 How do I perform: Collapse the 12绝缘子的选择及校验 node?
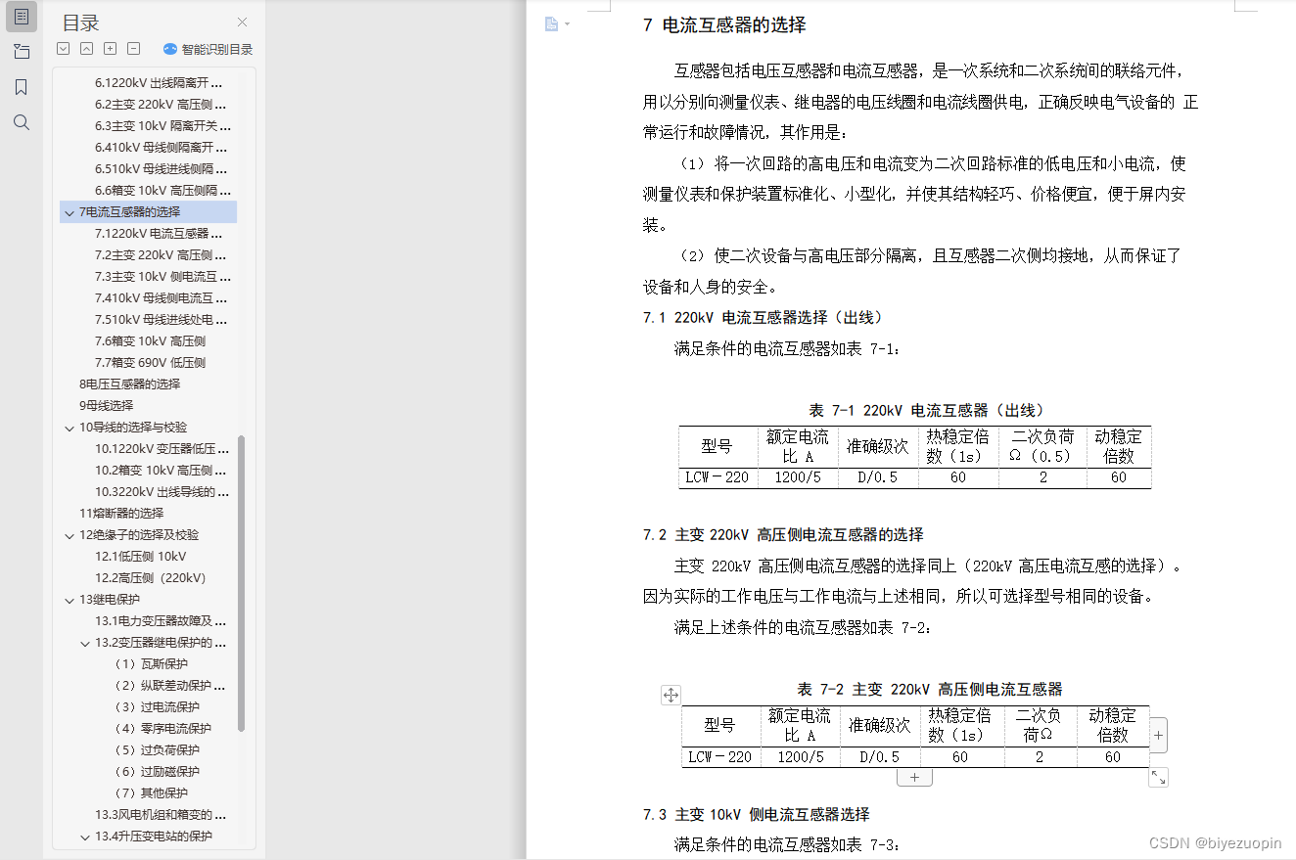pos(69,535)
